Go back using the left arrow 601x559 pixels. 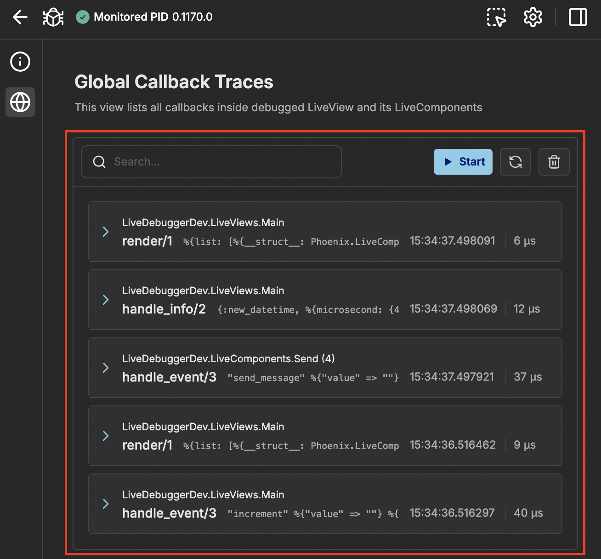pyautogui.click(x=20, y=17)
